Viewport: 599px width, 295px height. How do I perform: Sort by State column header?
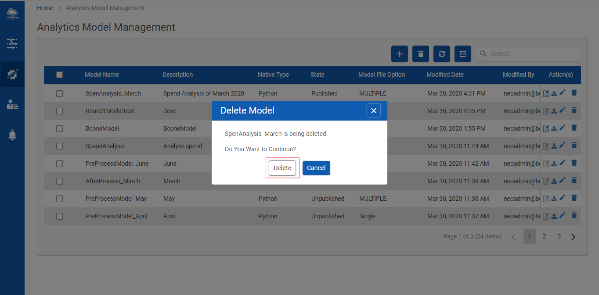point(318,75)
